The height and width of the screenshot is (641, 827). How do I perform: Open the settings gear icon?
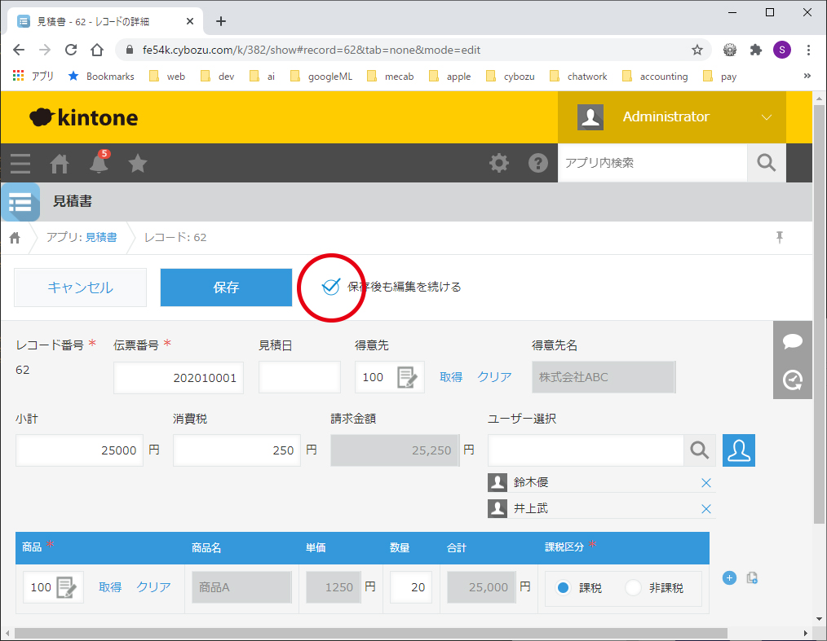[498, 163]
